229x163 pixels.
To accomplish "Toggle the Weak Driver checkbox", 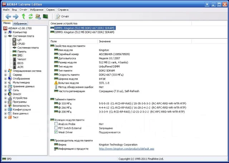I will tap(56, 132).
